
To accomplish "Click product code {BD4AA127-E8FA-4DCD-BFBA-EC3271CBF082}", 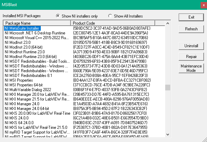I will (x=112, y=80).
